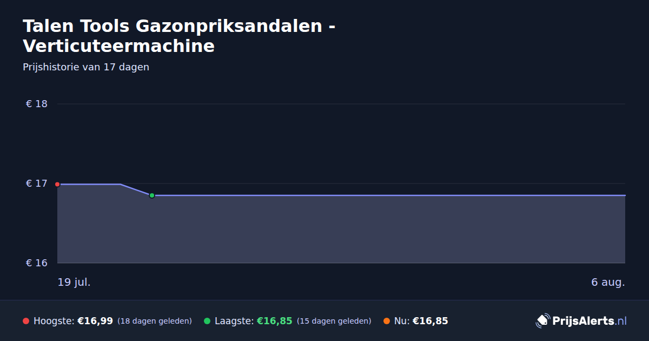Click the € 16 axis label

pyautogui.click(x=37, y=263)
